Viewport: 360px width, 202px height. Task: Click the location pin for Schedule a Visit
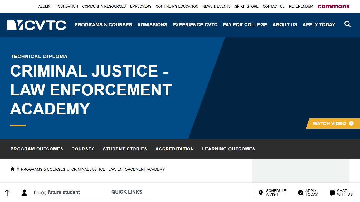[260, 193]
